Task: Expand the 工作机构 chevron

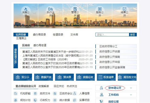Action: coord(131,95)
